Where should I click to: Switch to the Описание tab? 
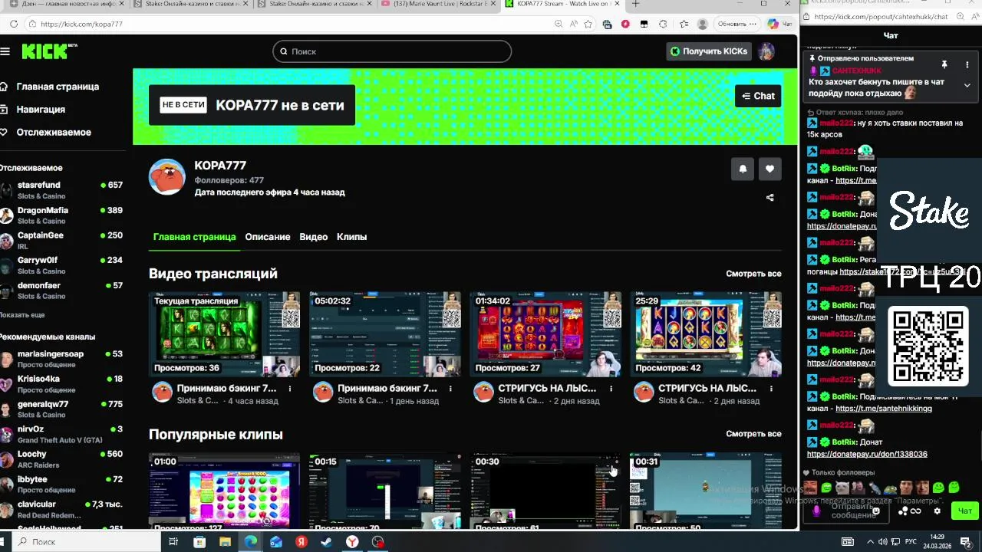point(268,237)
